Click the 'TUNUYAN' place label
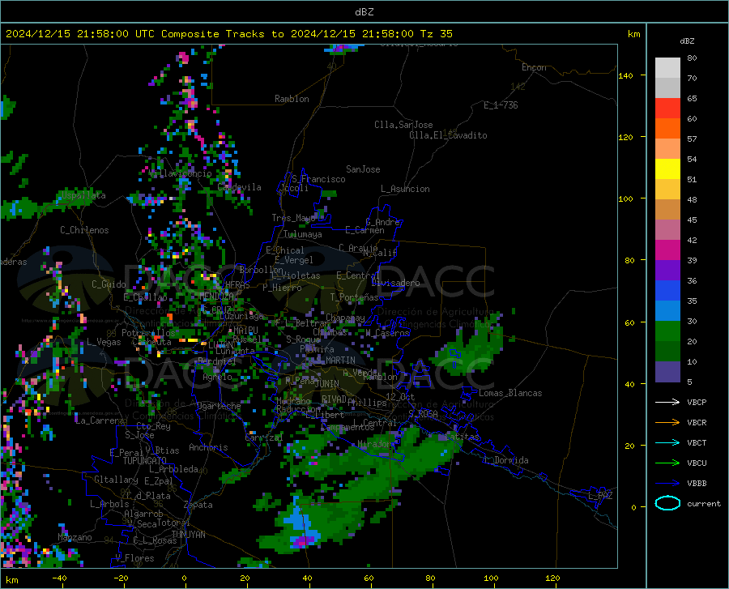The image size is (729, 589). (x=189, y=535)
